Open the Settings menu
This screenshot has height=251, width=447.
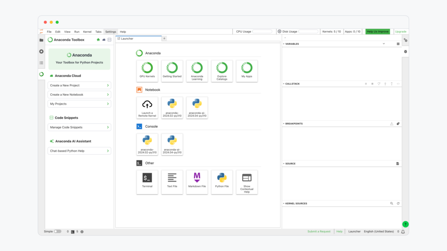tap(110, 32)
